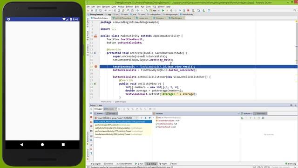This screenshot has height=168, width=298.
Task: Open Logcat tool window button
Action: [96, 164]
